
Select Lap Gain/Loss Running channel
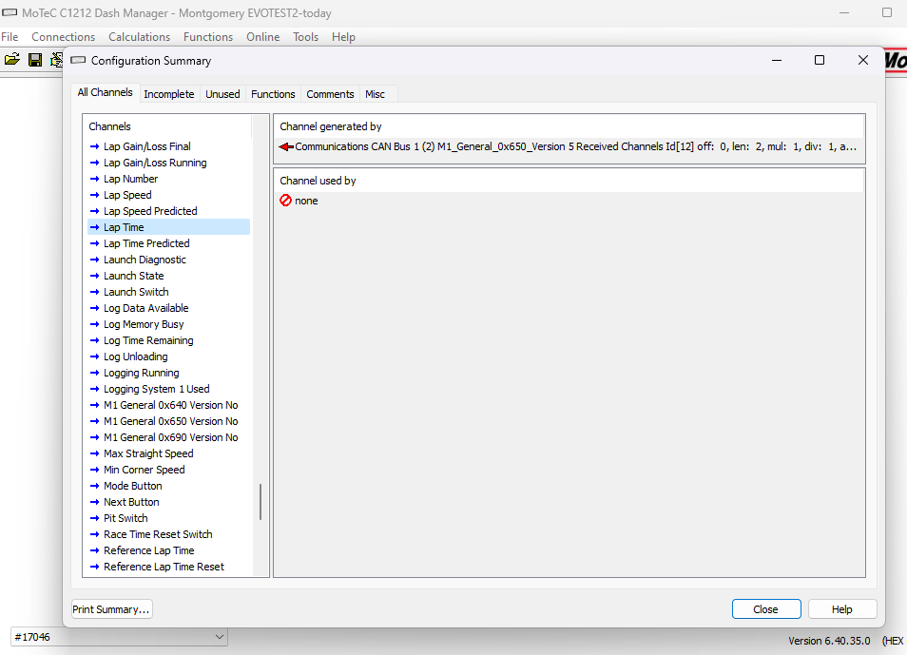(169, 164)
